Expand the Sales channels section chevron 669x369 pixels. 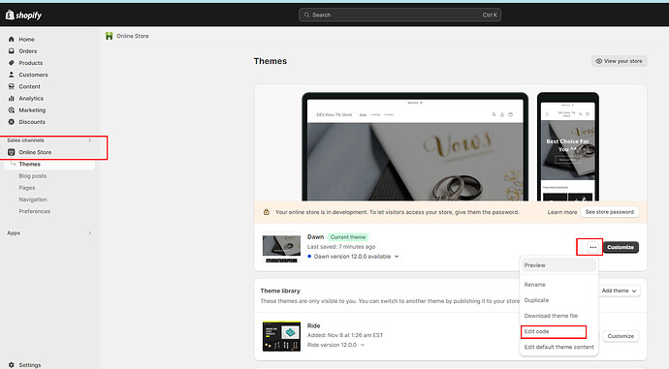[x=89, y=140]
